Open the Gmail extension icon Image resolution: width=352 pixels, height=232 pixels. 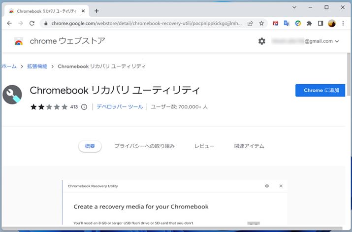coord(276,23)
